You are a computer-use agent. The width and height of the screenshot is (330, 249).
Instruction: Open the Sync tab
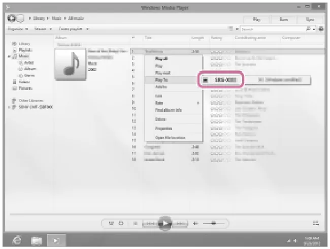pos(310,19)
